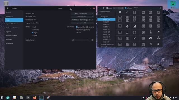The height and width of the screenshot is (100, 179).
Task: Select the magic wand emoji
Action: point(135,38)
